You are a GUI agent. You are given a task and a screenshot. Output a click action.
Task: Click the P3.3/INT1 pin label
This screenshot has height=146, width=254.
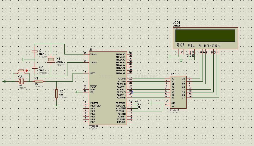coord(120,111)
